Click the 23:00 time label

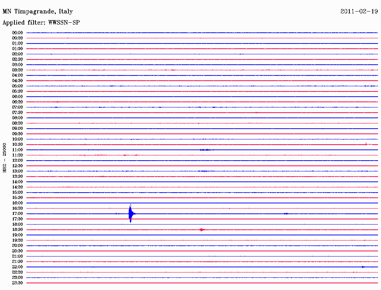17,278
